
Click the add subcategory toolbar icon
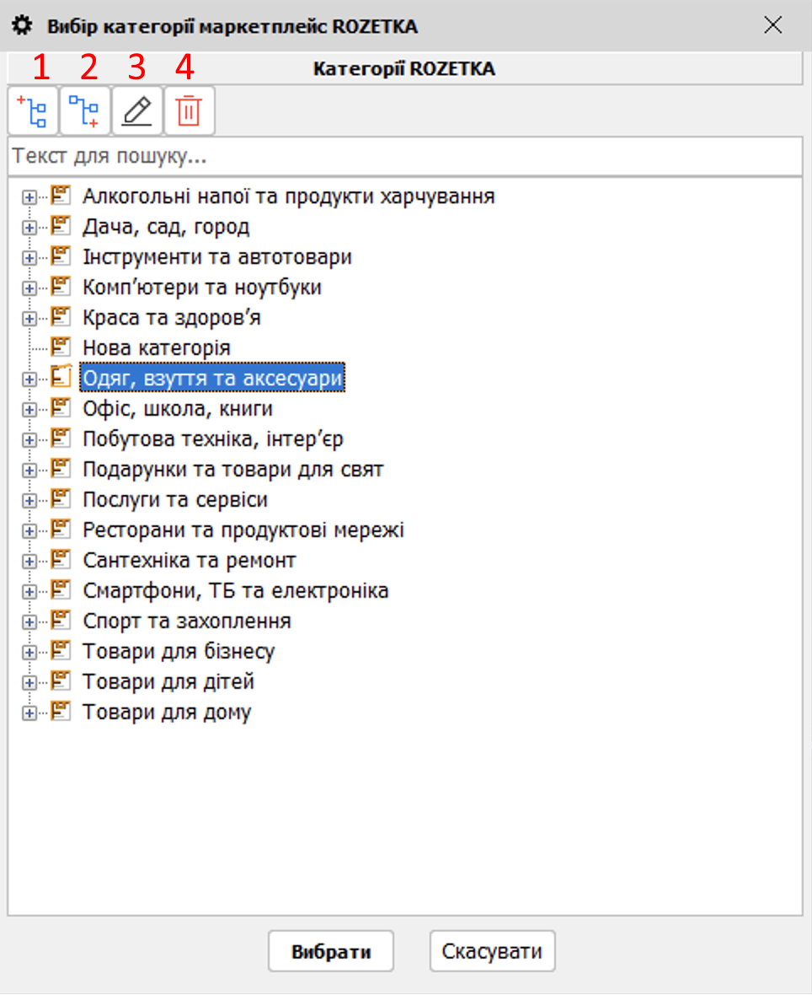click(x=85, y=111)
